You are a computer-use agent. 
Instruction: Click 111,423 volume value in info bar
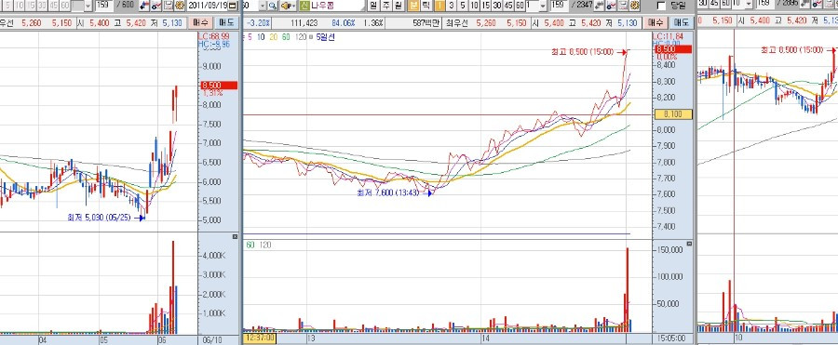(304, 23)
